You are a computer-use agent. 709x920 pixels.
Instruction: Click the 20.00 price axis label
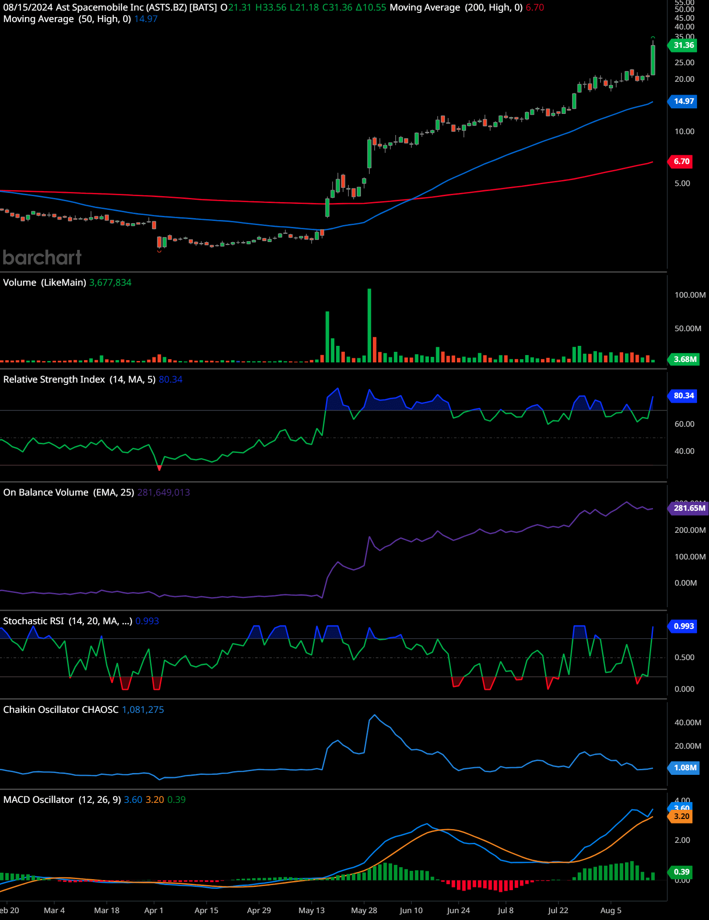point(684,79)
